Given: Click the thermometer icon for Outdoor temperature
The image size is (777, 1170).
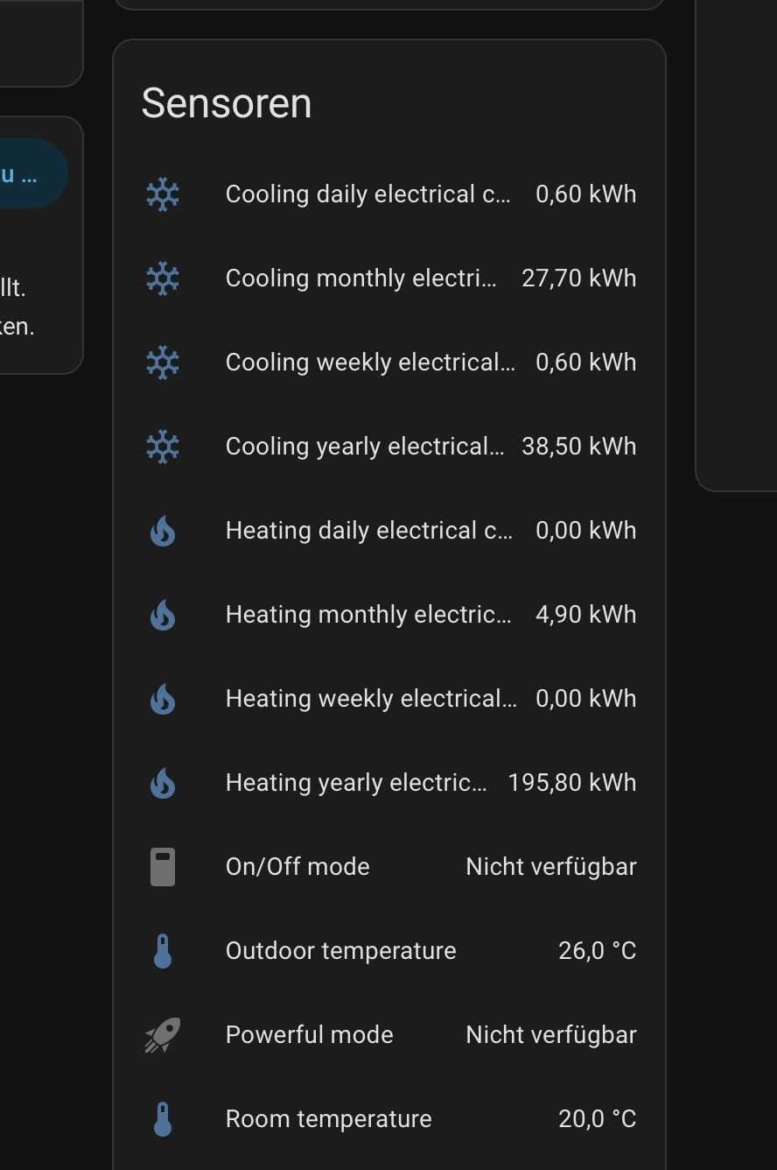Looking at the screenshot, I should pos(163,951).
